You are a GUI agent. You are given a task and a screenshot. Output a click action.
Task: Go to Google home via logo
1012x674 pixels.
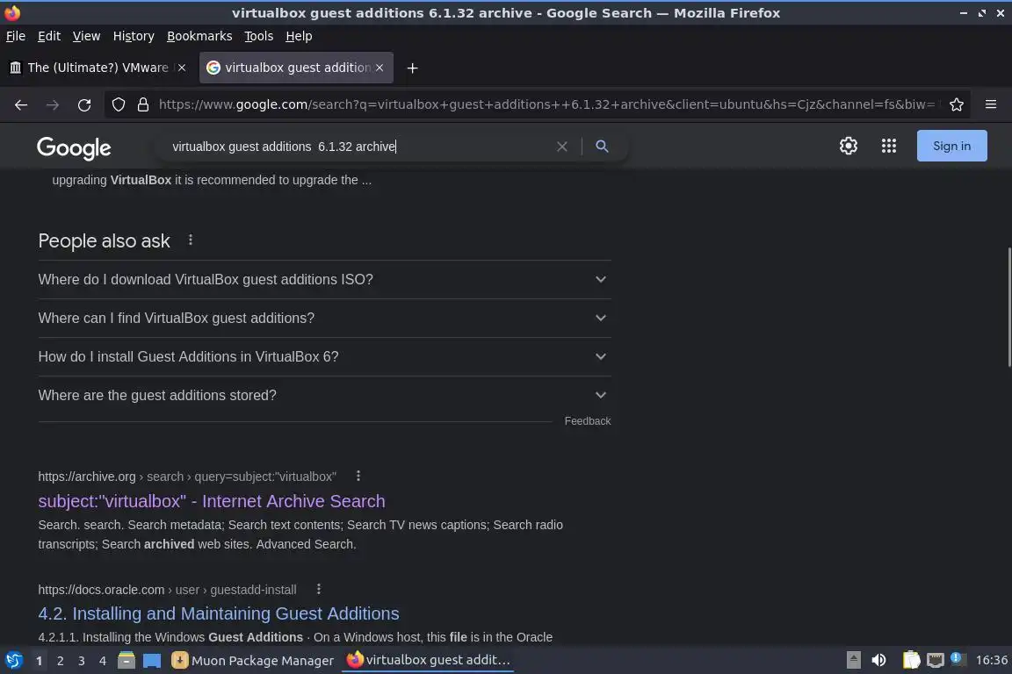pyautogui.click(x=74, y=147)
